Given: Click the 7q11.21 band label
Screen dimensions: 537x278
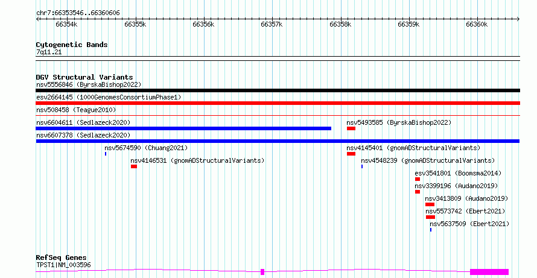Looking at the screenshot, I should click(x=49, y=52).
